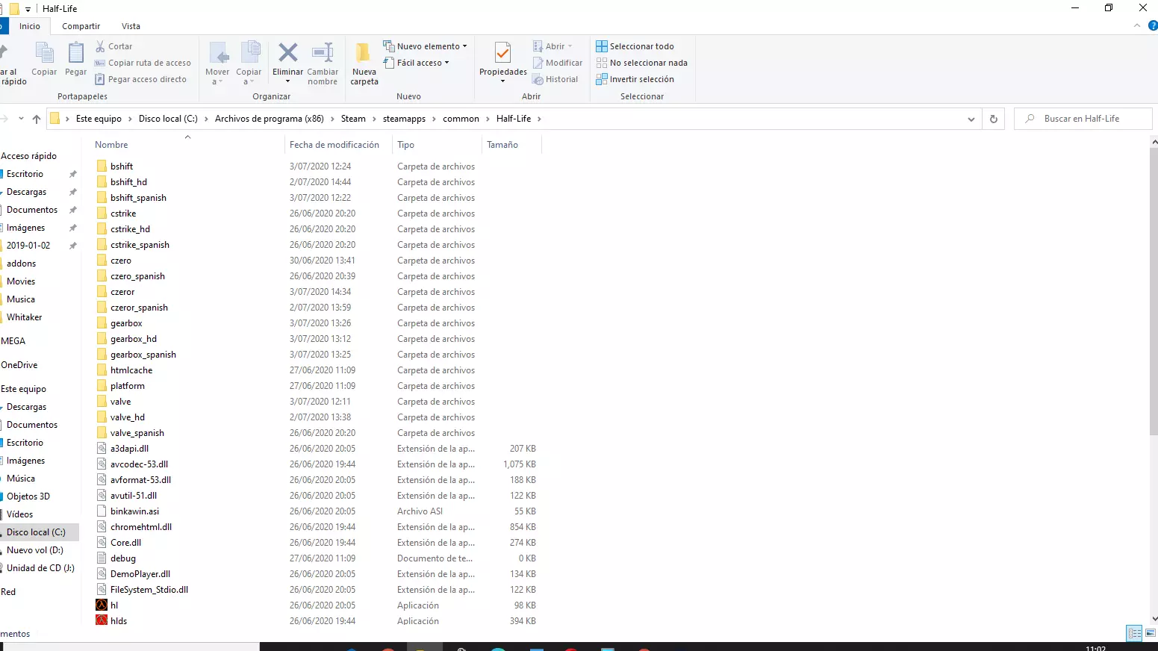This screenshot has height=651, width=1158.
Task: Go to Archivos de programa (x86) breadcrumb
Action: (x=270, y=119)
